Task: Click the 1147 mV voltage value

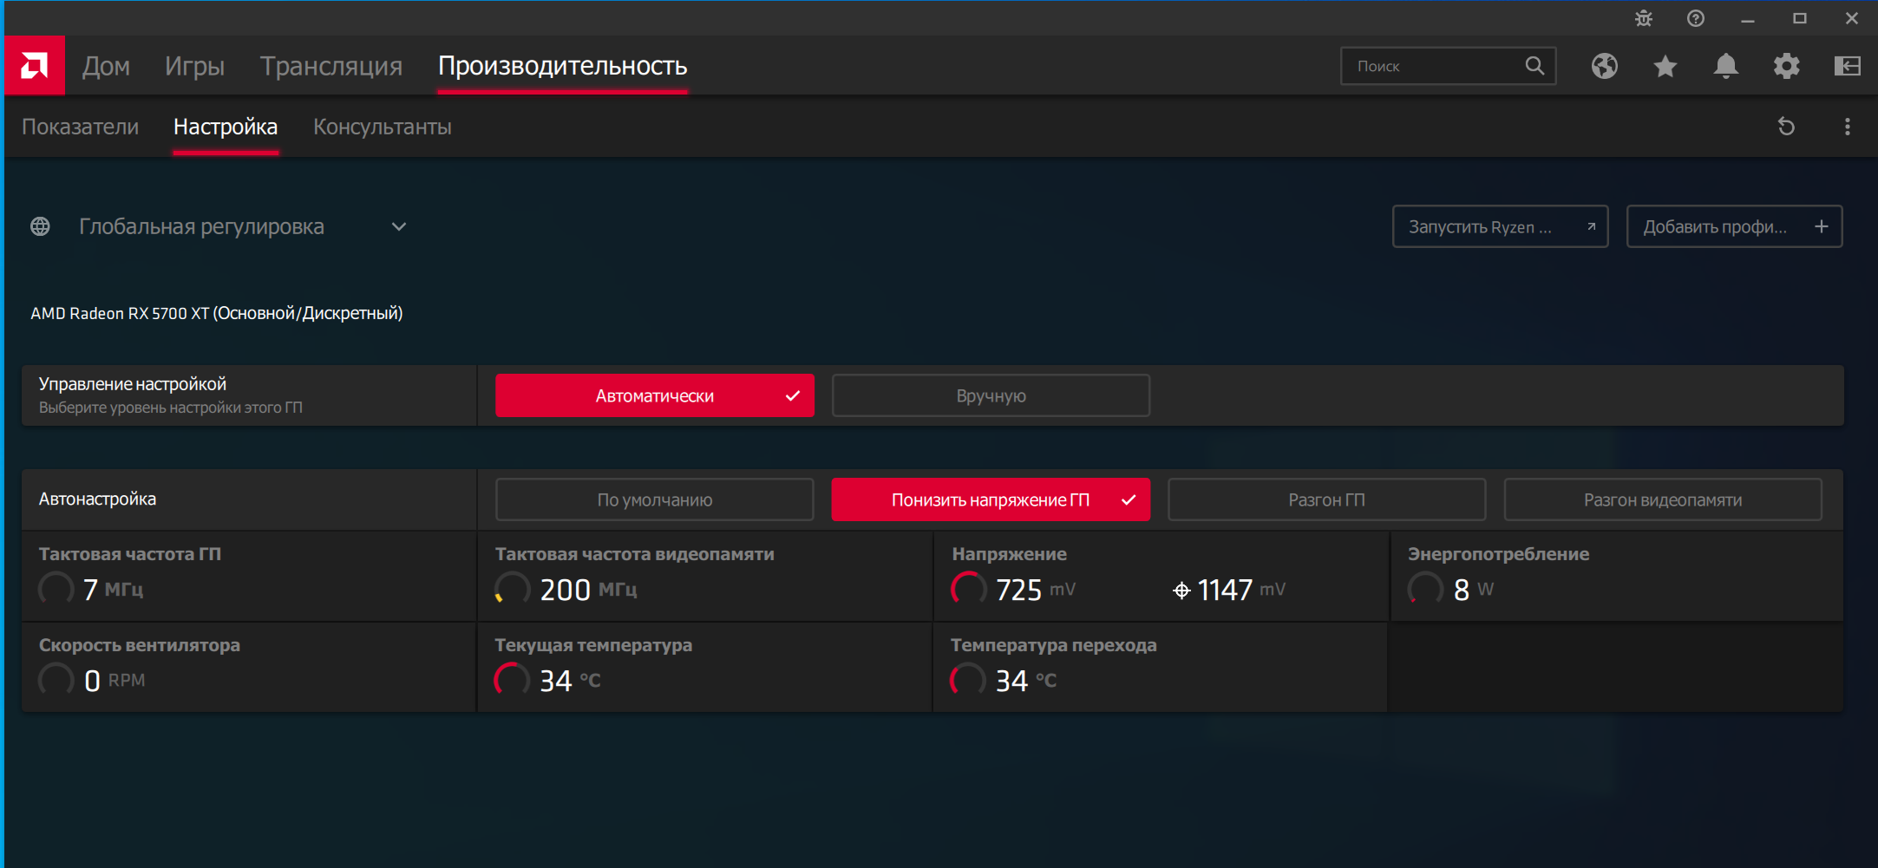Action: click(1241, 590)
